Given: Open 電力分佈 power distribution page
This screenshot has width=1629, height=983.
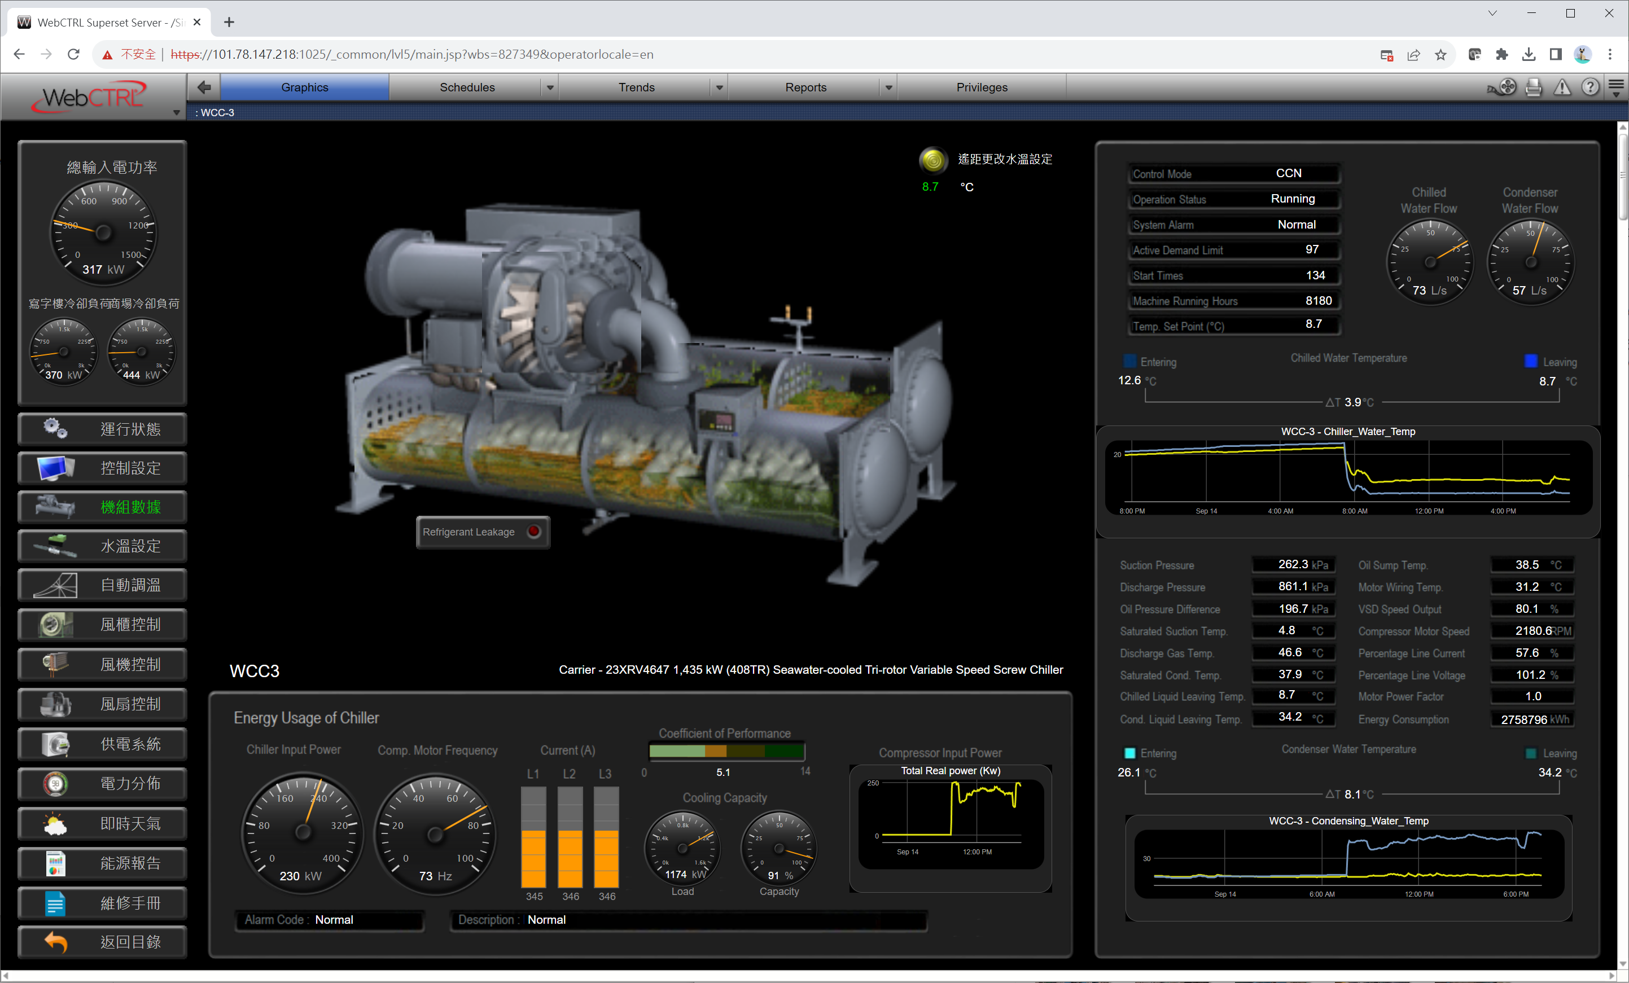Looking at the screenshot, I should [103, 784].
